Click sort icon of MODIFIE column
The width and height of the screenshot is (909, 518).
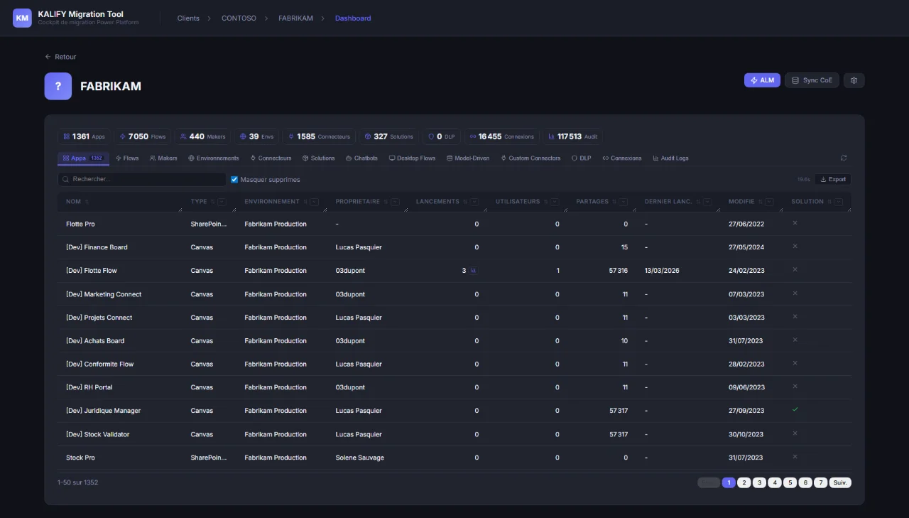click(x=760, y=202)
